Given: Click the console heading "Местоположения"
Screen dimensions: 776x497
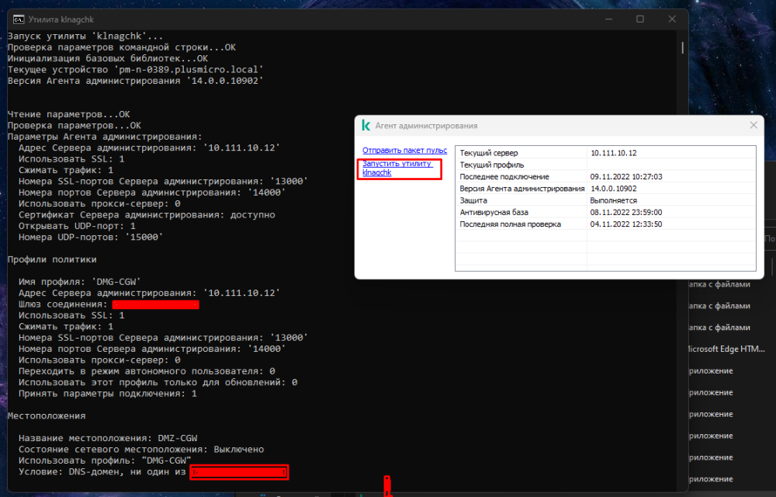Looking at the screenshot, I should [x=46, y=415].
